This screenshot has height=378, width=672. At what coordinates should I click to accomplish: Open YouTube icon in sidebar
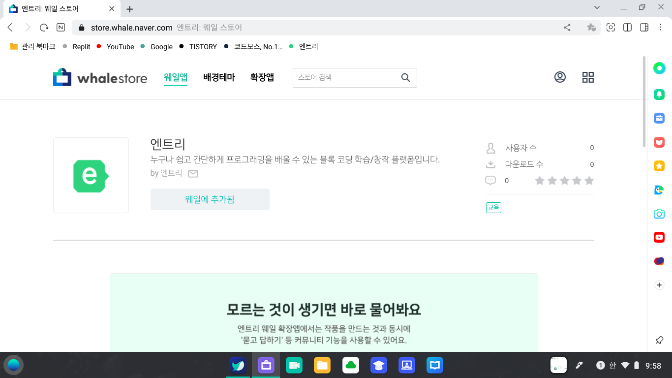pyautogui.click(x=659, y=237)
